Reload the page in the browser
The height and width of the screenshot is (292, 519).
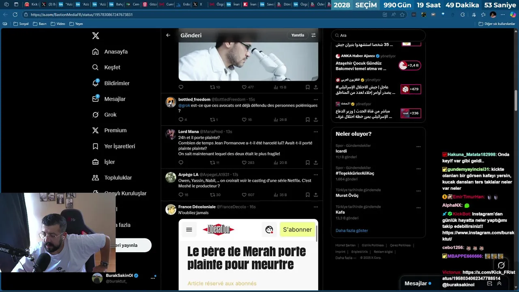[15, 15]
